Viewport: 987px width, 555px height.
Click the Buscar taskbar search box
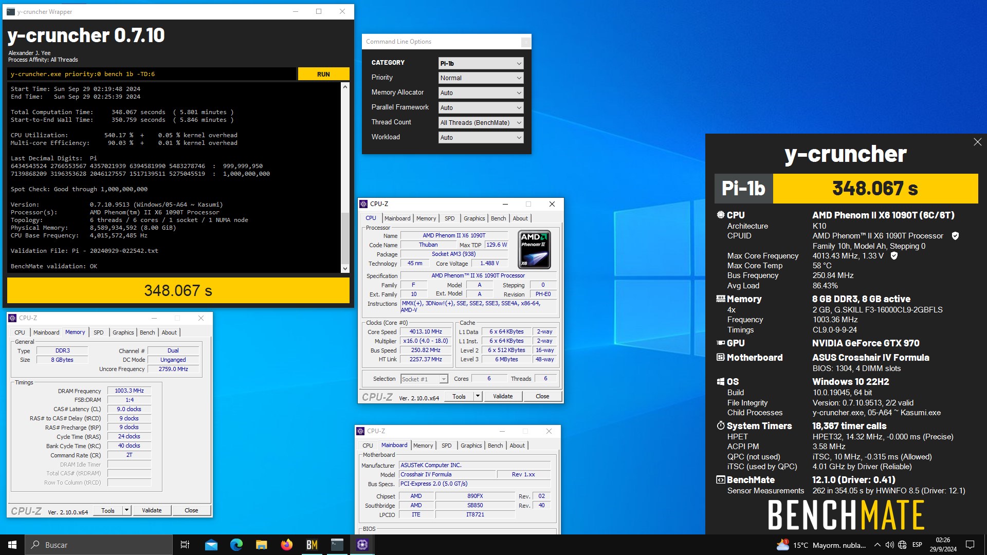[99, 545]
